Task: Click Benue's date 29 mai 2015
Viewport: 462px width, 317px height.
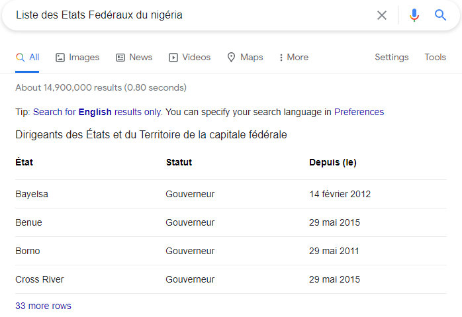Action: tap(334, 222)
